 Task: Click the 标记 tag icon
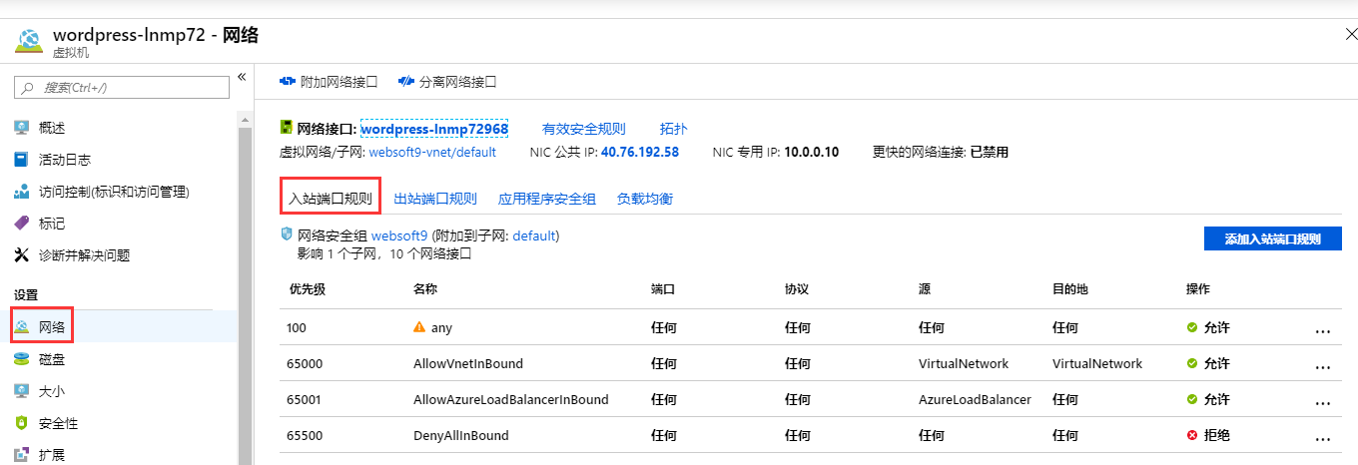[x=22, y=224]
